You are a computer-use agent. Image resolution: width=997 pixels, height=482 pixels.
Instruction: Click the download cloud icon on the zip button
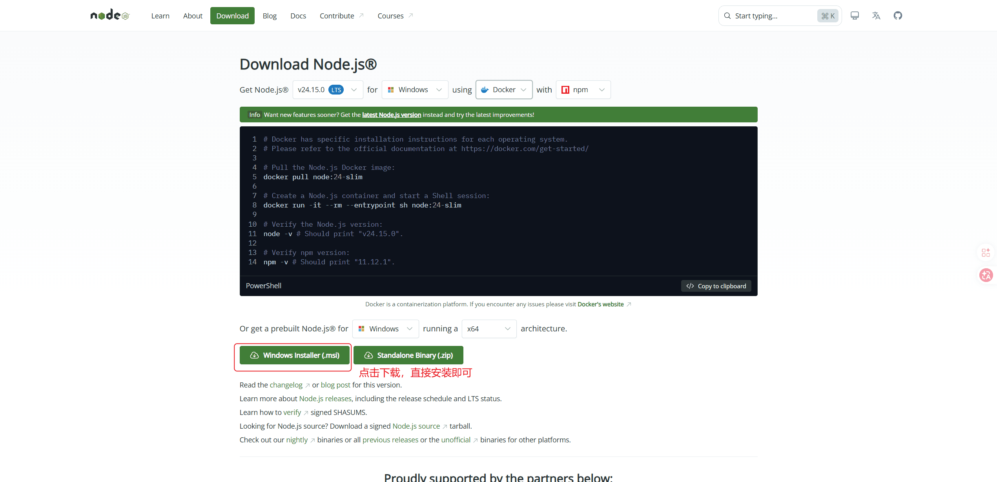tap(368, 355)
